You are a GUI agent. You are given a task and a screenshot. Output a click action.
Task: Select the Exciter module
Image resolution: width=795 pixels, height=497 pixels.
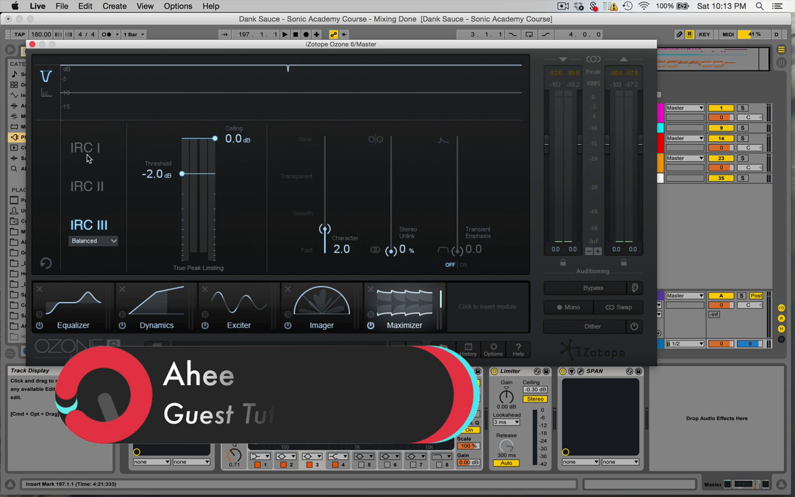[x=238, y=307]
